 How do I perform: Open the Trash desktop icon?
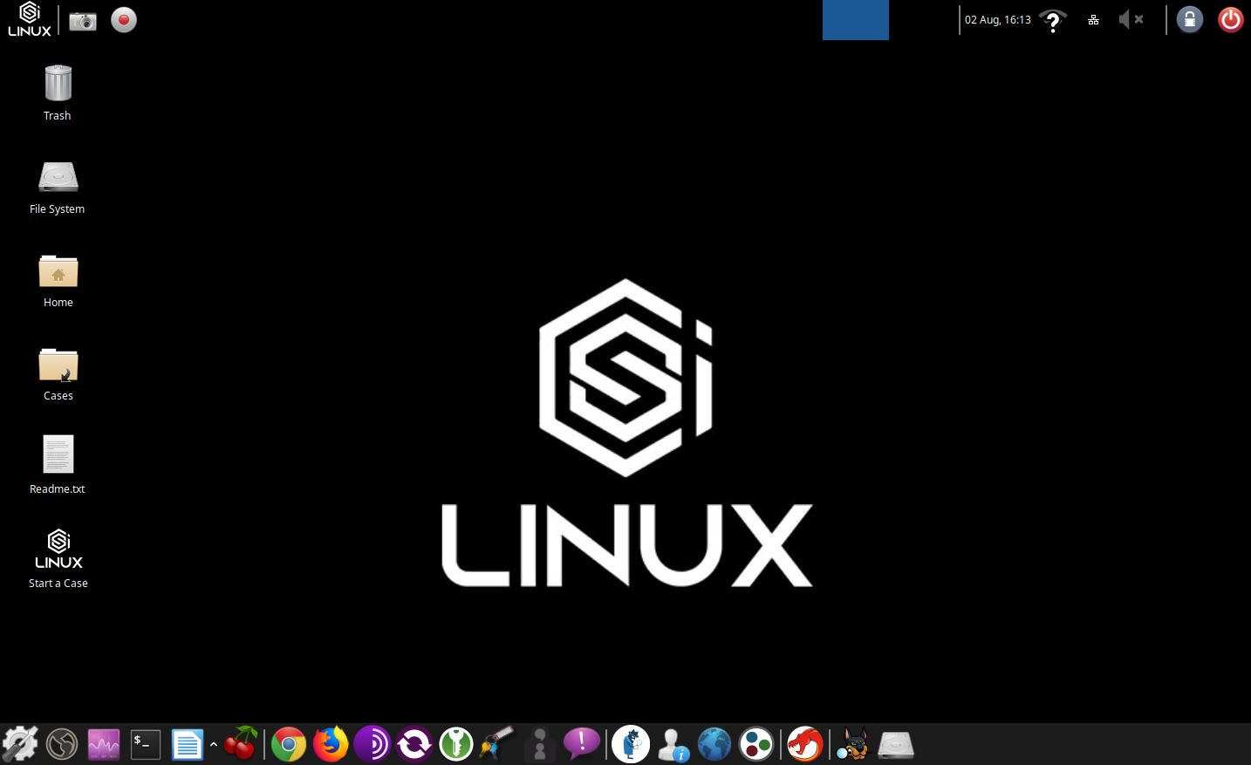pyautogui.click(x=58, y=92)
